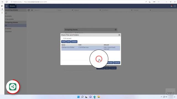This screenshot has width=177, height=99.
Task: Open File Explorer from taskbar
Action: pyautogui.click(x=99, y=97)
